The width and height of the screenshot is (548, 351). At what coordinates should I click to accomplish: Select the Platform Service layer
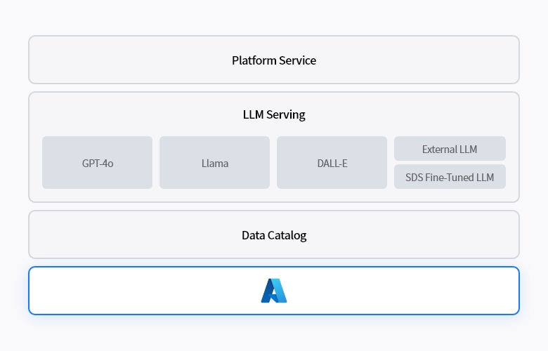(274, 60)
